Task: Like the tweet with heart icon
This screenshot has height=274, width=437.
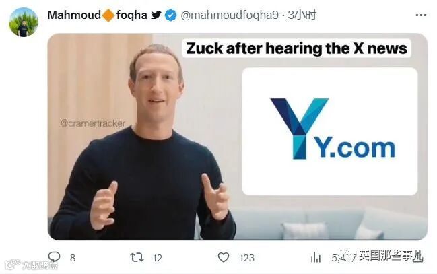Action: [x=224, y=257]
